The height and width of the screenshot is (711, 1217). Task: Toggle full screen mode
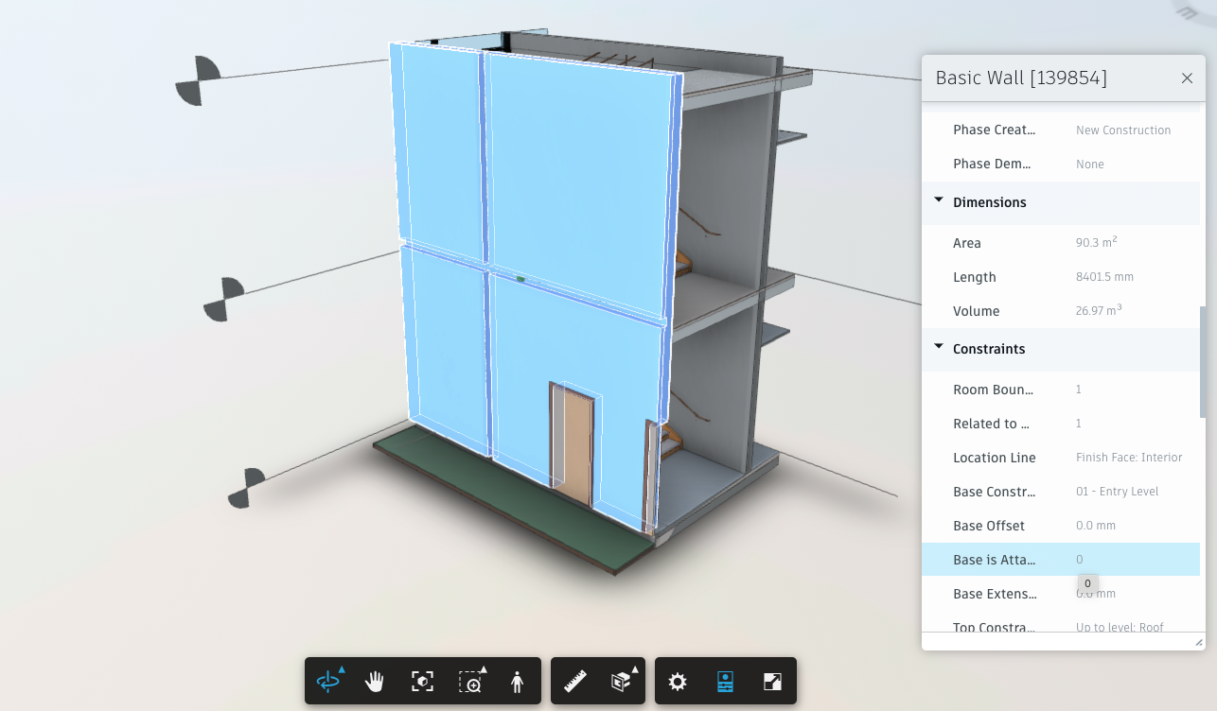click(772, 681)
